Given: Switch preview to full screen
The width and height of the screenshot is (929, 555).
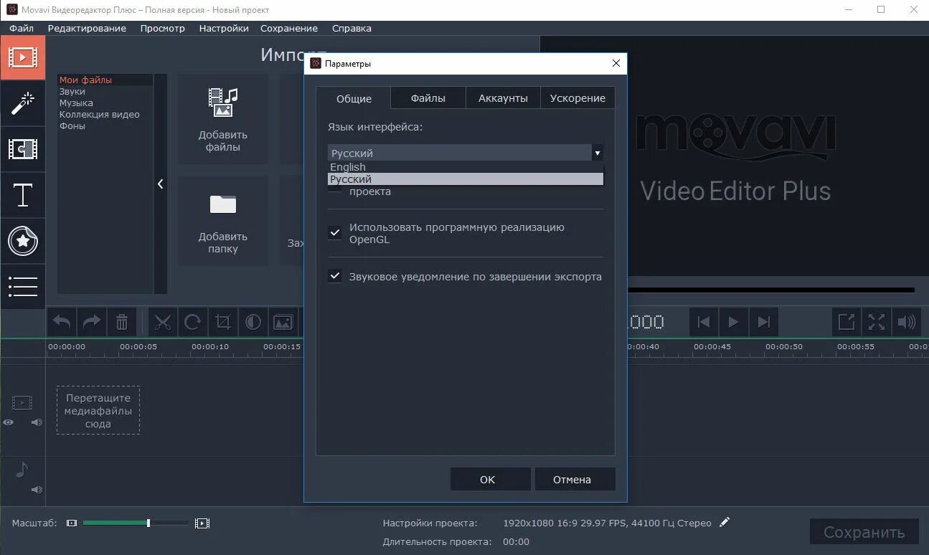Looking at the screenshot, I should [877, 322].
